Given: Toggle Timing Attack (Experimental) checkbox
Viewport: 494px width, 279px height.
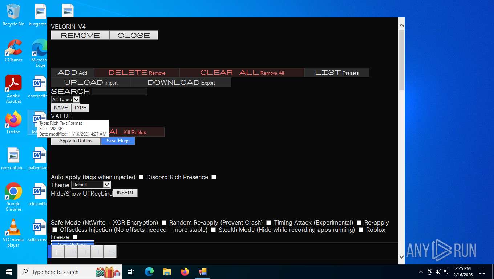Looking at the screenshot, I should click(x=359, y=222).
